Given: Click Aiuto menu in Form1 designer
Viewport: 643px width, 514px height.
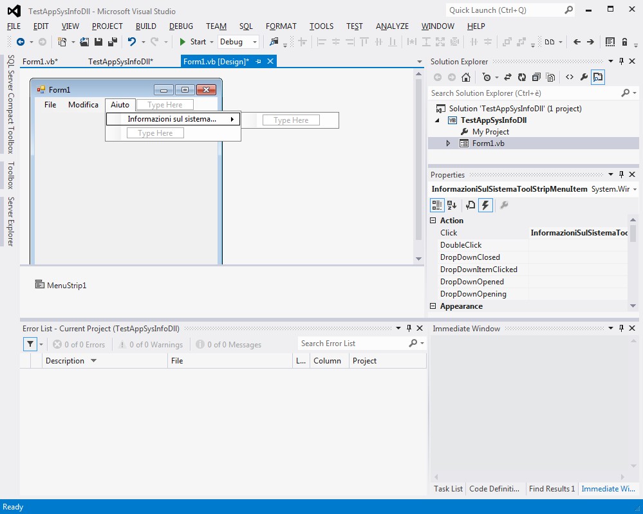Looking at the screenshot, I should click(120, 104).
